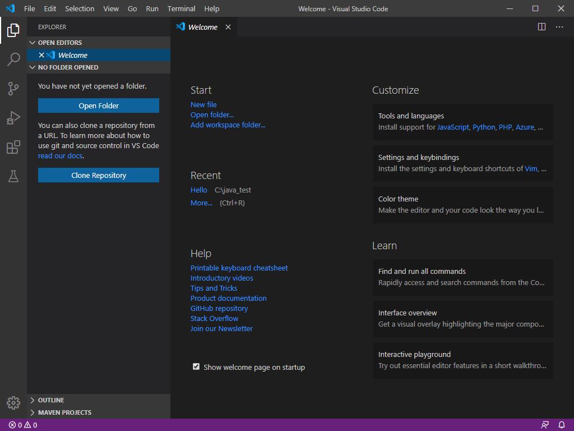Click the Open folder... link
The width and height of the screenshot is (574, 431).
pyautogui.click(x=212, y=114)
